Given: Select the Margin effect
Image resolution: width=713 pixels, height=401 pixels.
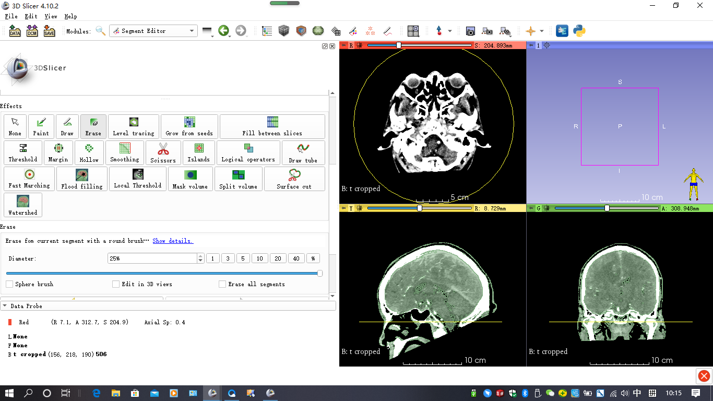Looking at the screenshot, I should click(x=58, y=152).
